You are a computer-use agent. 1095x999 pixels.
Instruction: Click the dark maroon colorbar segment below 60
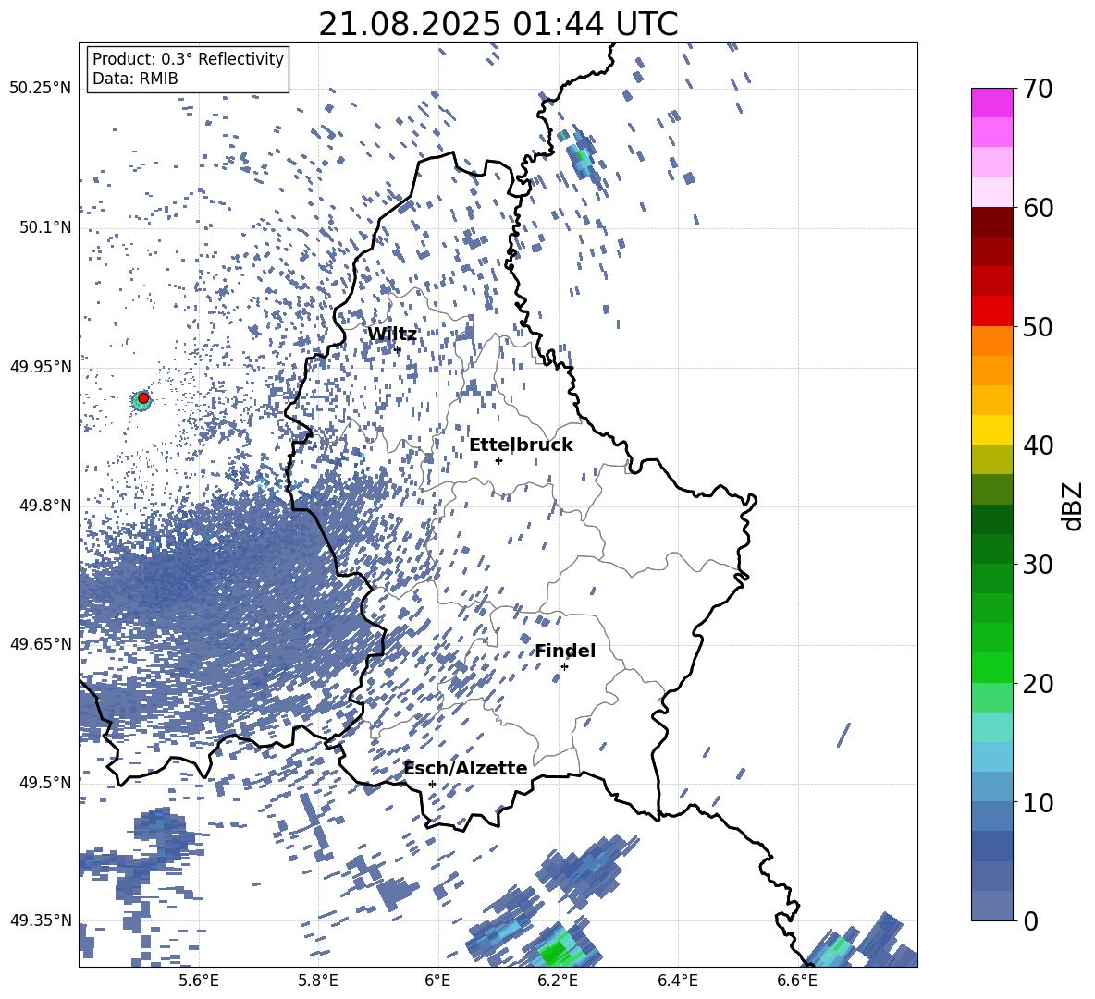coord(991,222)
